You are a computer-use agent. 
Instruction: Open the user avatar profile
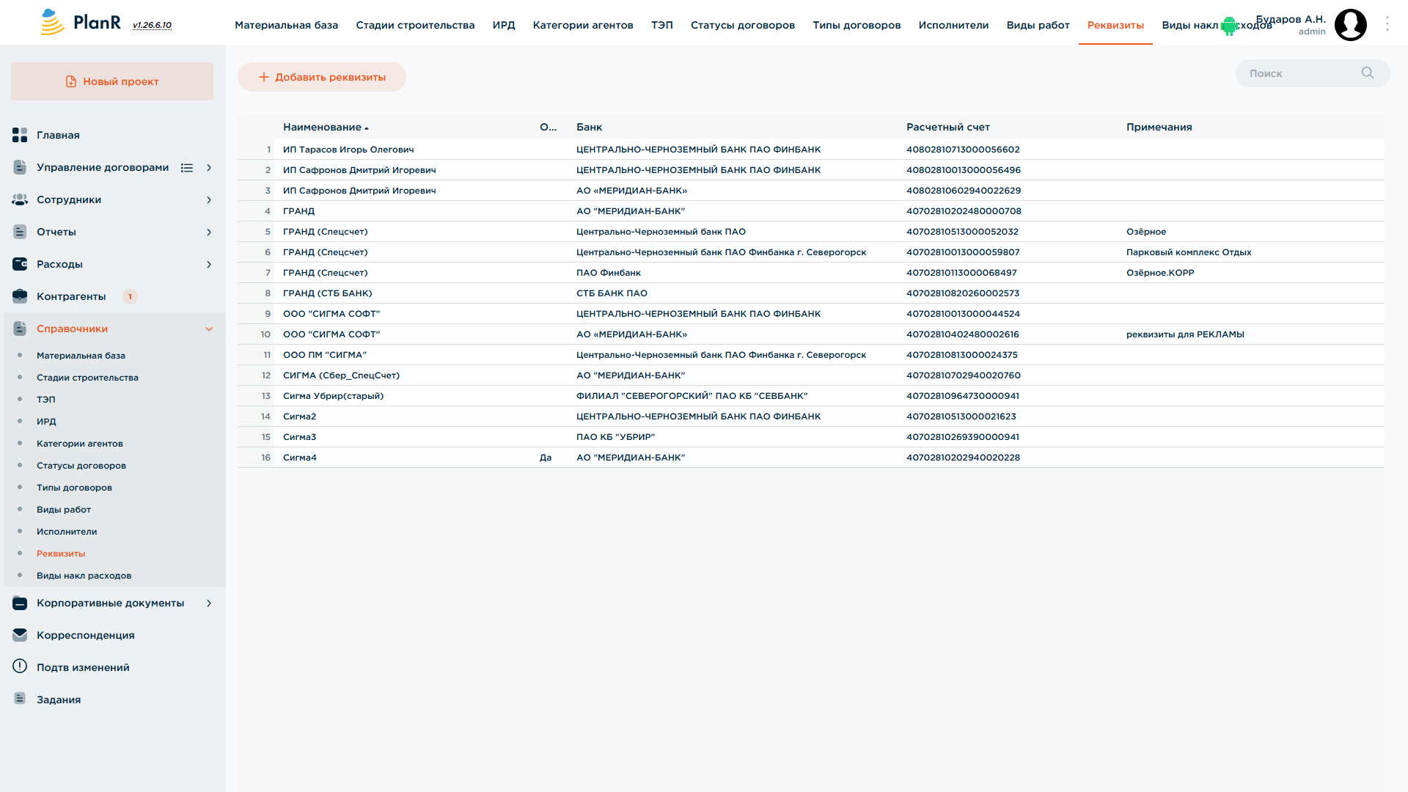[x=1350, y=25]
